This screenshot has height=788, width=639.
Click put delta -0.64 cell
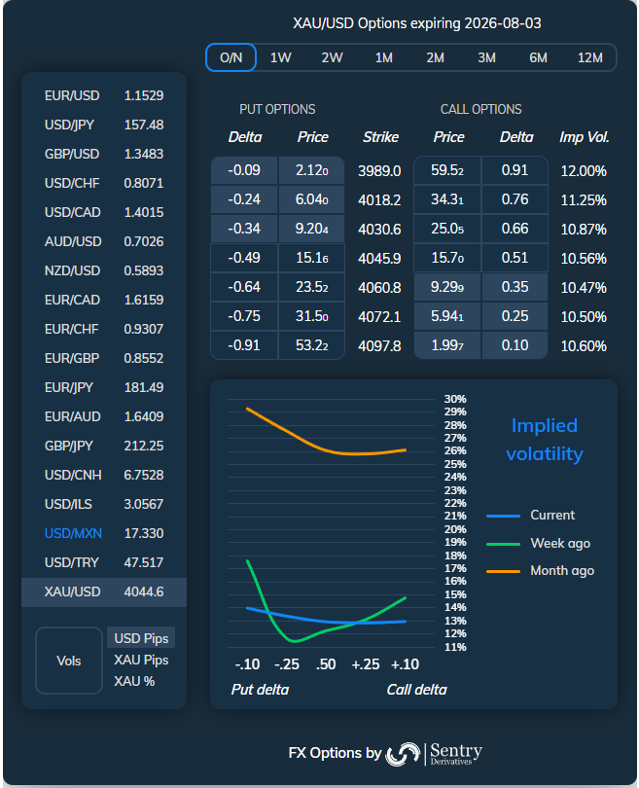click(244, 287)
